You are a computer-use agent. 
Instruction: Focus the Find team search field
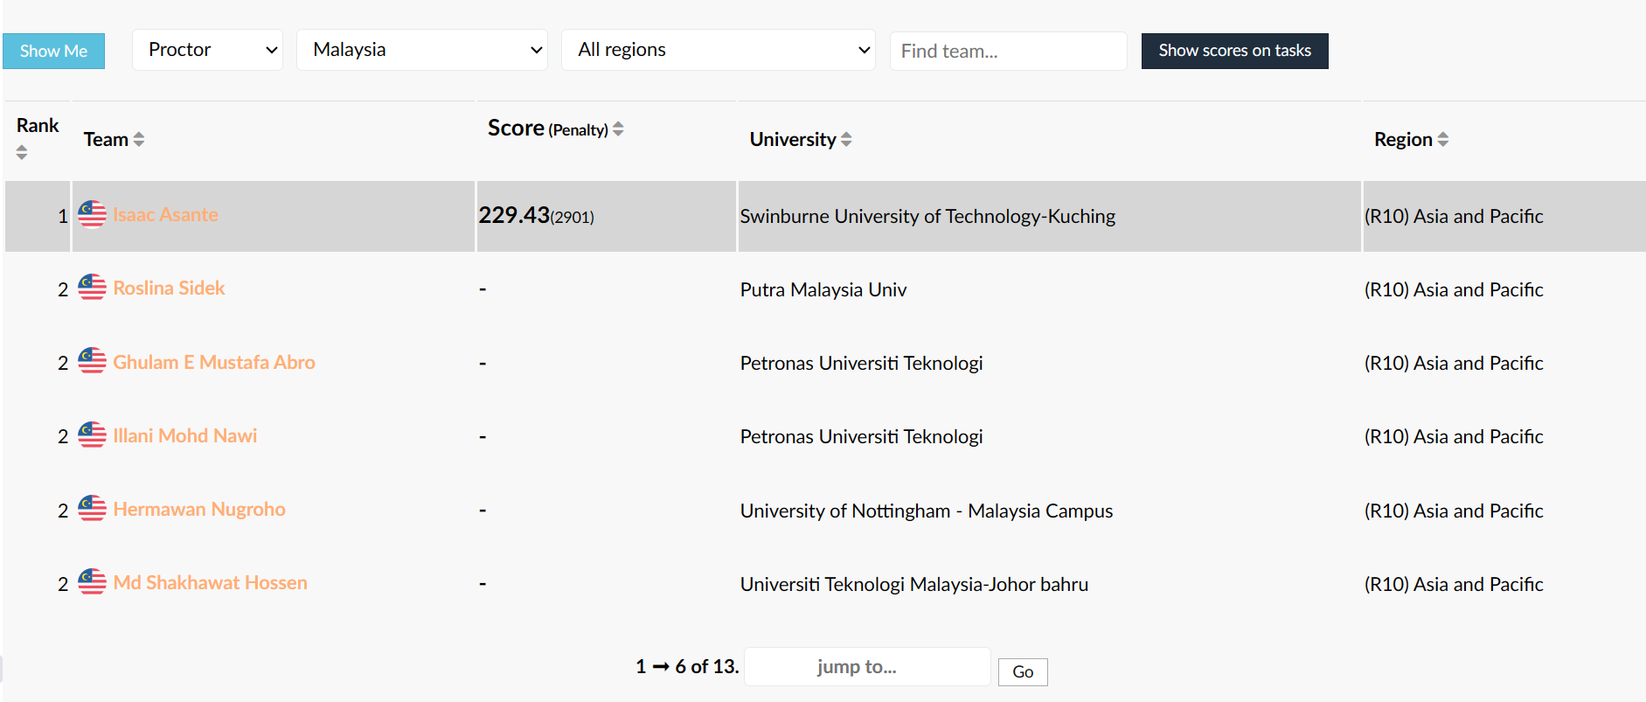coord(1008,51)
